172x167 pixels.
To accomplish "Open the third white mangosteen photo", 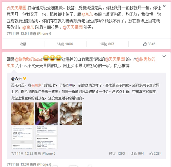I will tap(71, 114).
